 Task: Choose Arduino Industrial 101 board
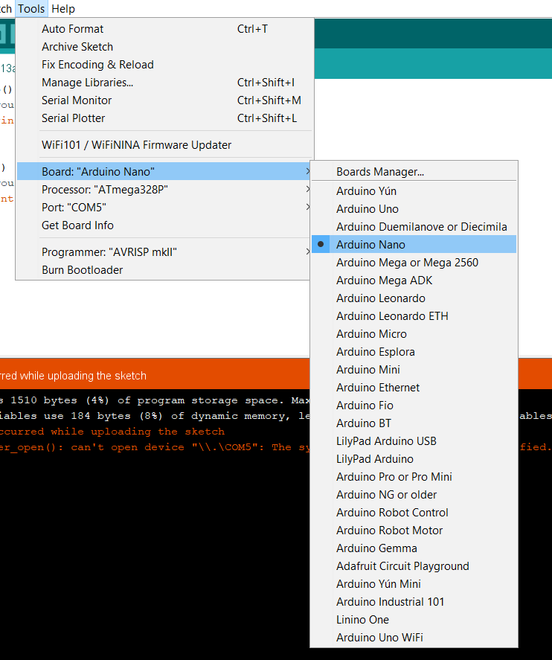[x=414, y=602]
